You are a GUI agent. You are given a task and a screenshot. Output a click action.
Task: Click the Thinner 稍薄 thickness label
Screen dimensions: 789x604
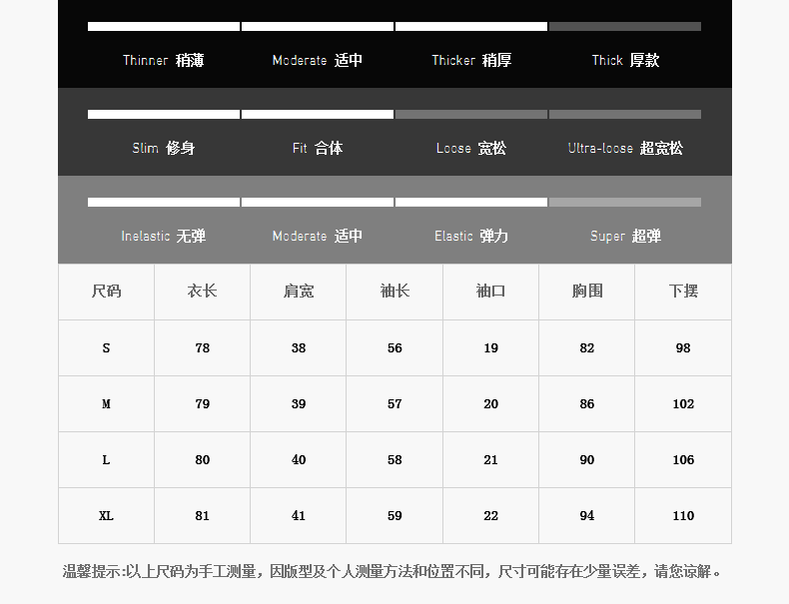tap(163, 60)
